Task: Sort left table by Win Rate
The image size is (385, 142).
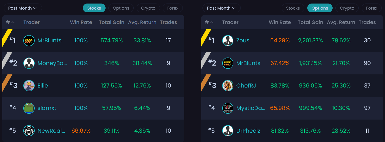Action: [81, 22]
